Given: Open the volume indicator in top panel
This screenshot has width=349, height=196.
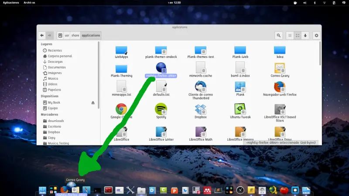Looking at the screenshot, I should (x=305, y=3).
